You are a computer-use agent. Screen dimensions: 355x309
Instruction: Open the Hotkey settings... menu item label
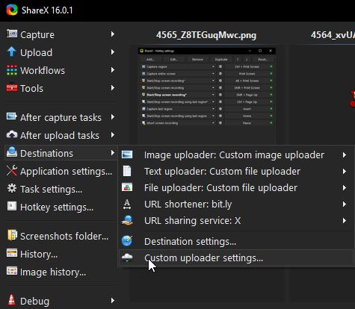57,207
